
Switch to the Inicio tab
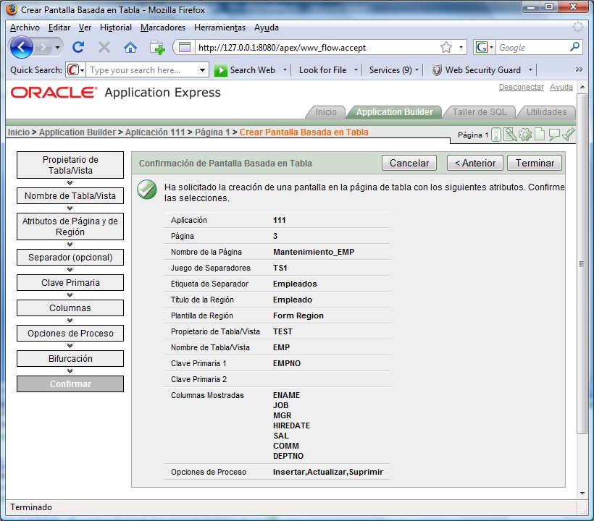(x=326, y=112)
